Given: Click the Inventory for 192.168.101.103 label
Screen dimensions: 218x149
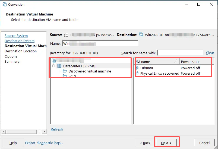Looking at the screenshot, I should tap(74, 53).
